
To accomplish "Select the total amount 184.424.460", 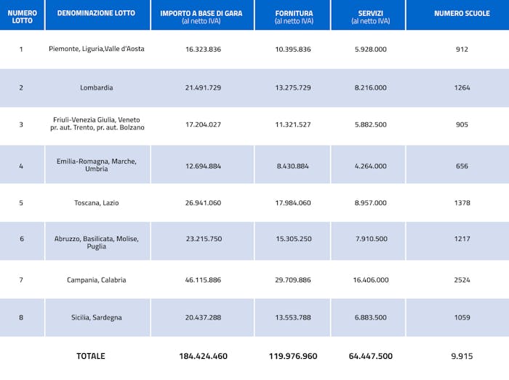I will pos(203,356).
